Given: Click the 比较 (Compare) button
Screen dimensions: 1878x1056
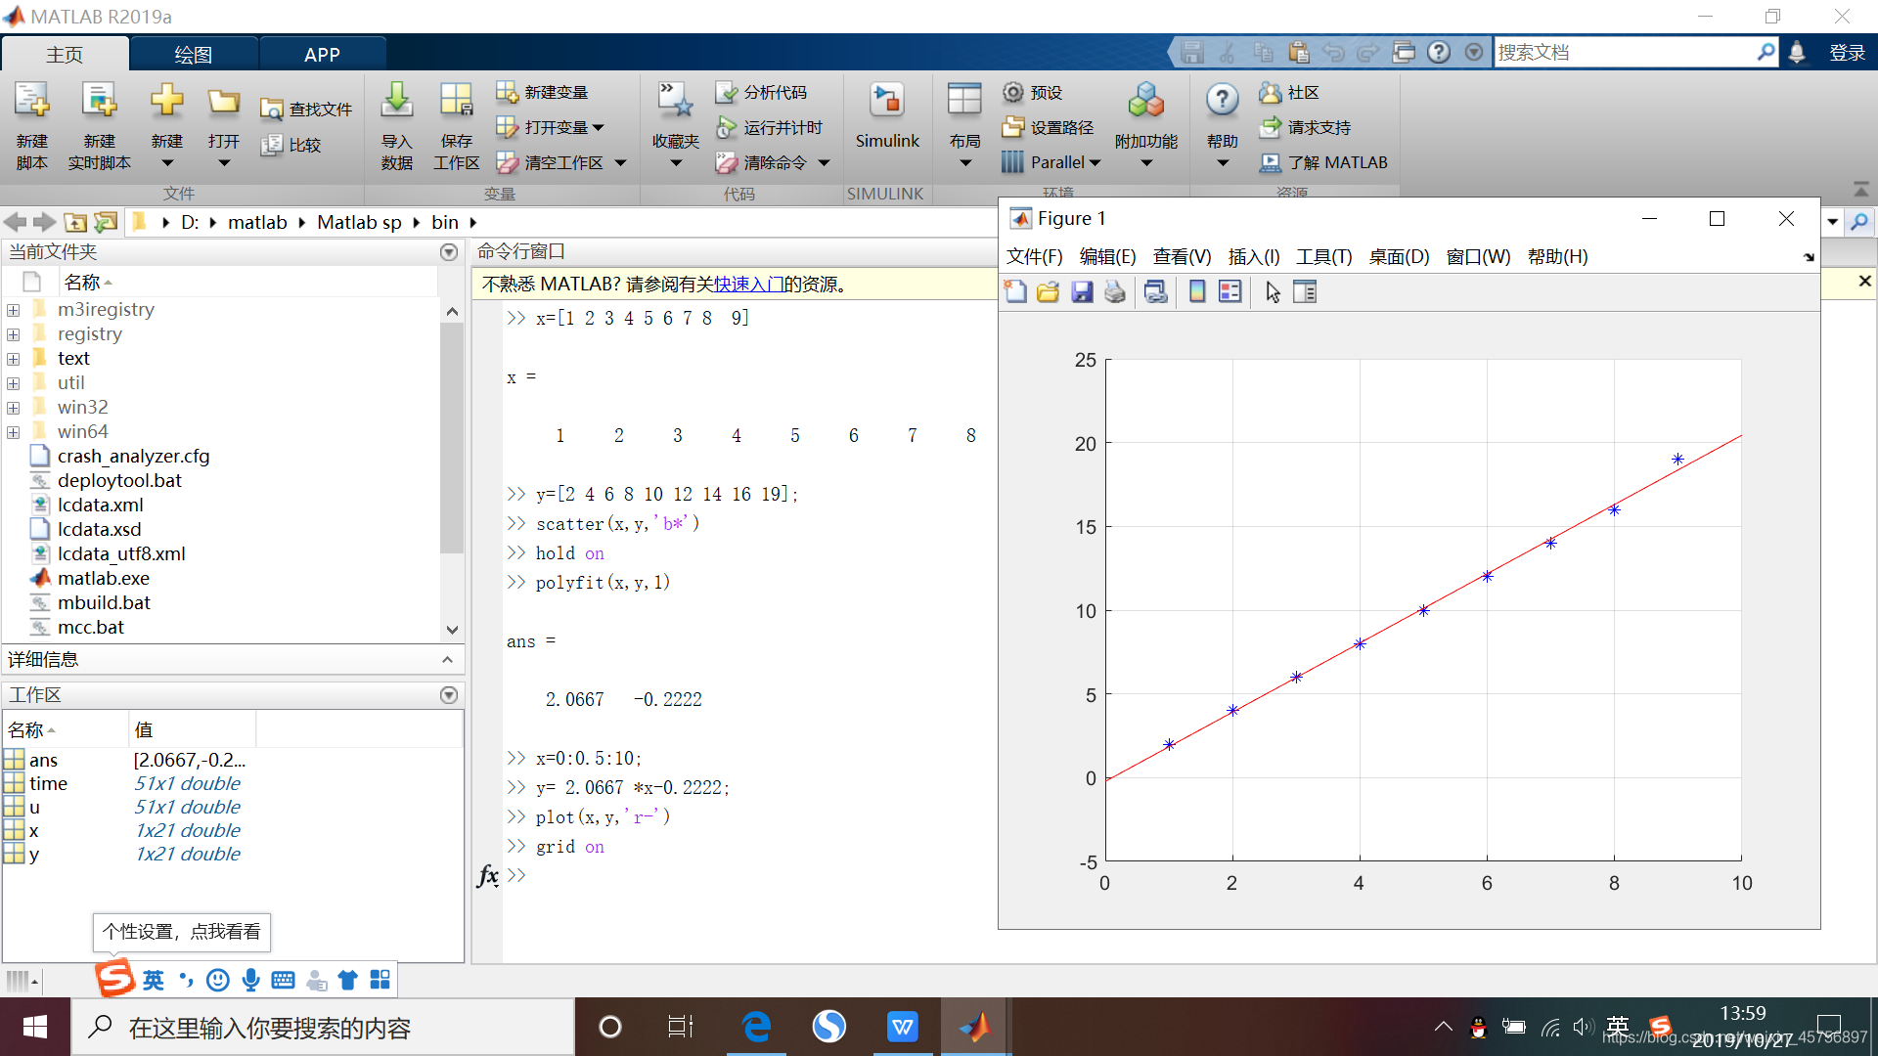Looking at the screenshot, I should (x=291, y=145).
